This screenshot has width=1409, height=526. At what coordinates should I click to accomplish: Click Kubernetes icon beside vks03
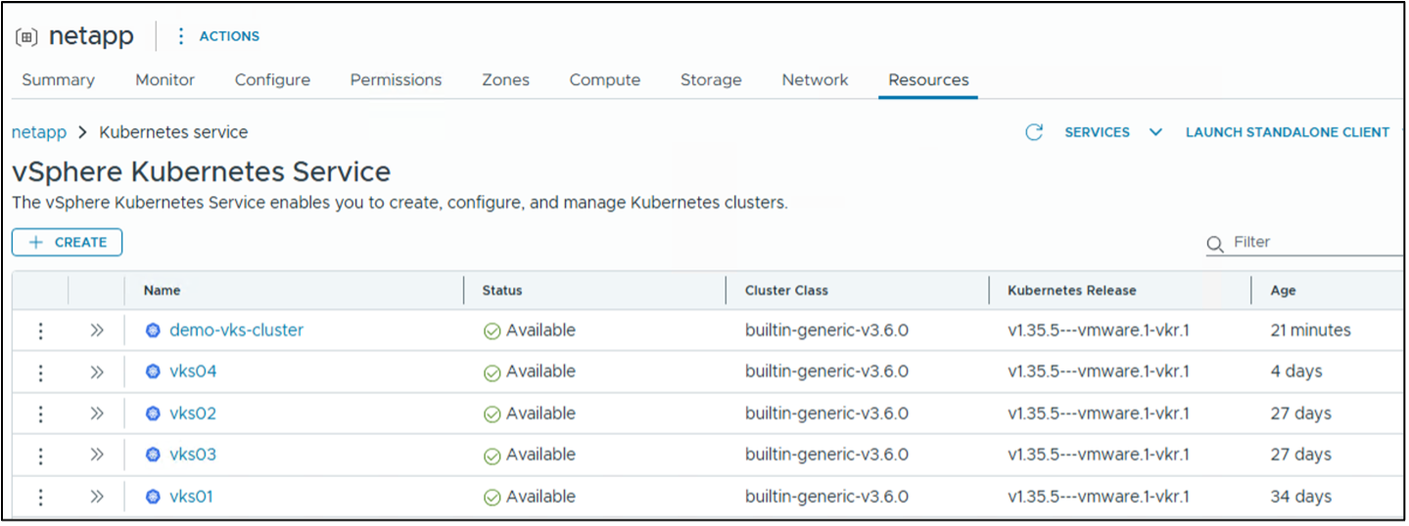[x=152, y=455]
